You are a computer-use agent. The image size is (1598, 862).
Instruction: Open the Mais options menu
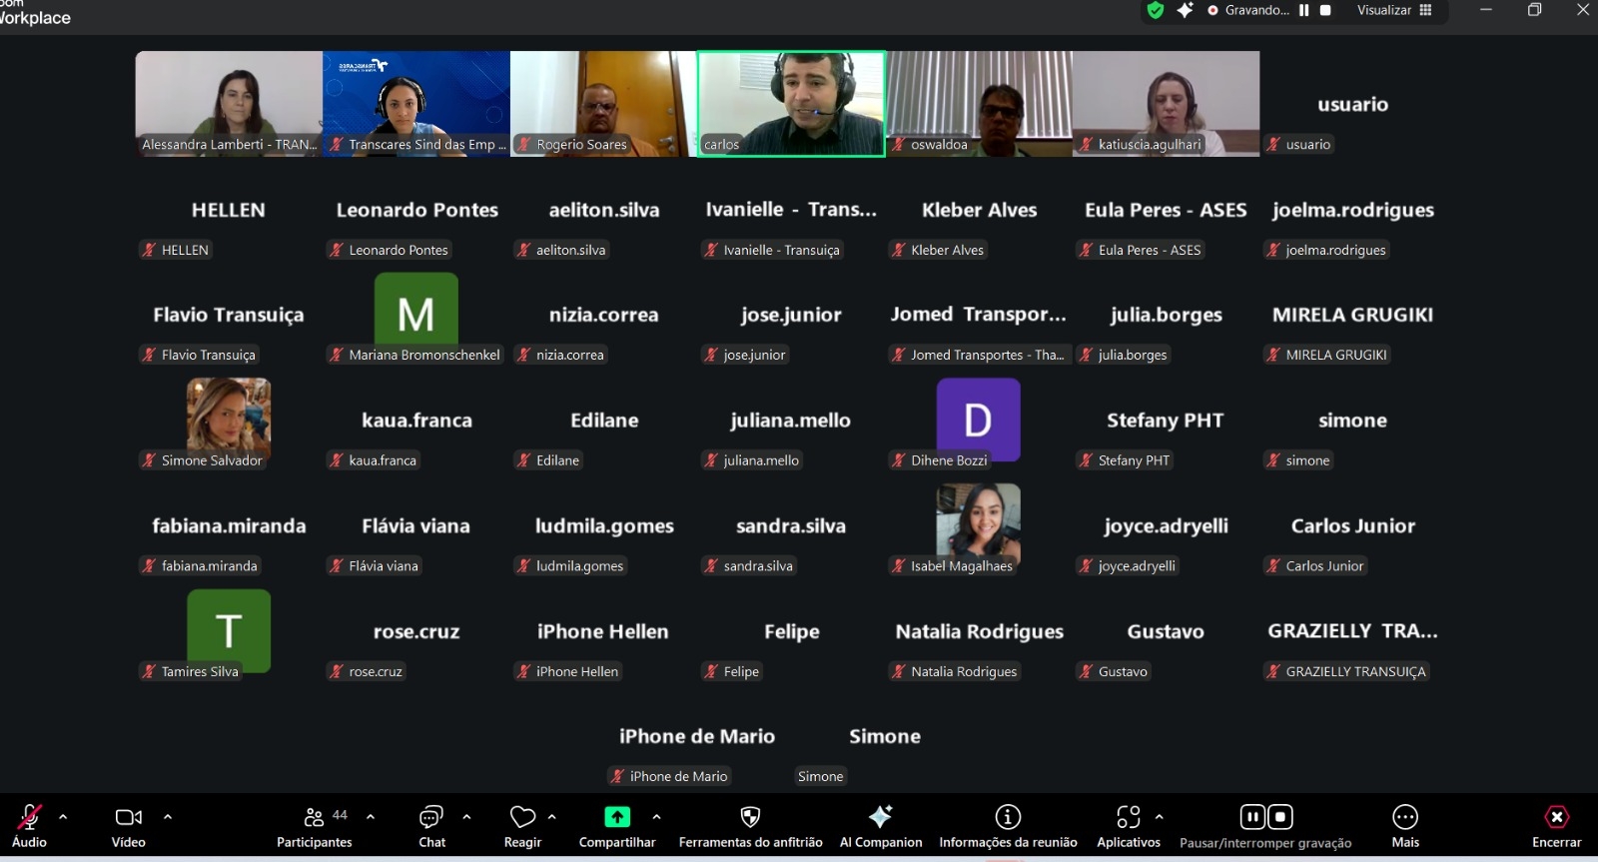click(1405, 826)
